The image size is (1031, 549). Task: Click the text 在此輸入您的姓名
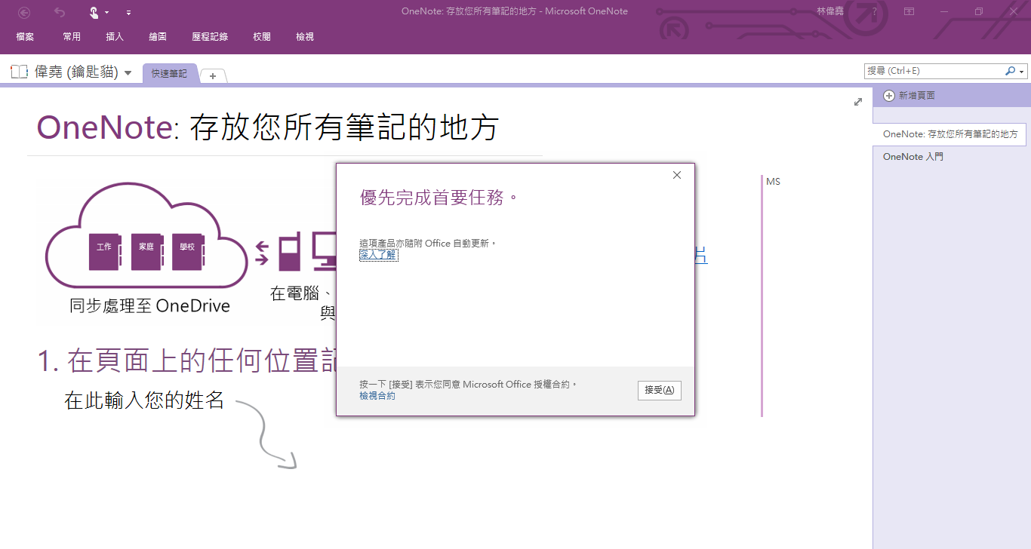(x=144, y=400)
